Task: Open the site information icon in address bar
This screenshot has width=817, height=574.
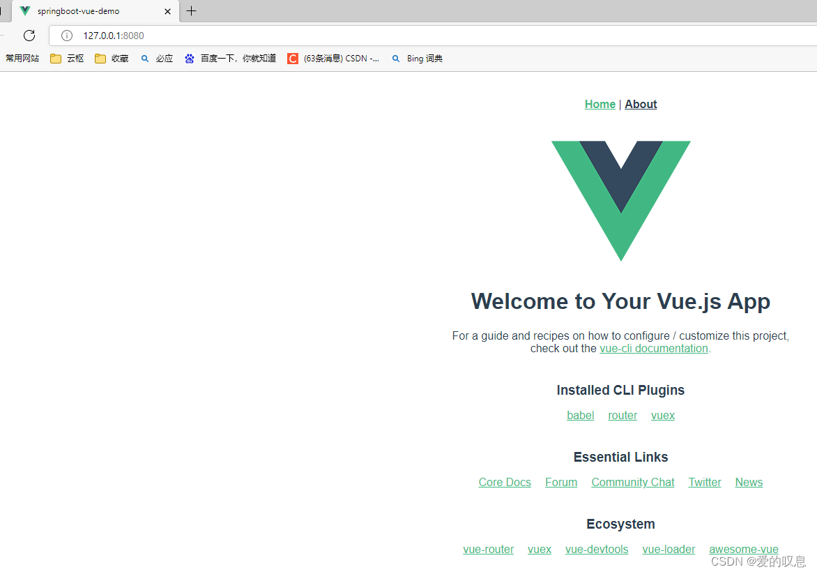Action: tap(67, 36)
